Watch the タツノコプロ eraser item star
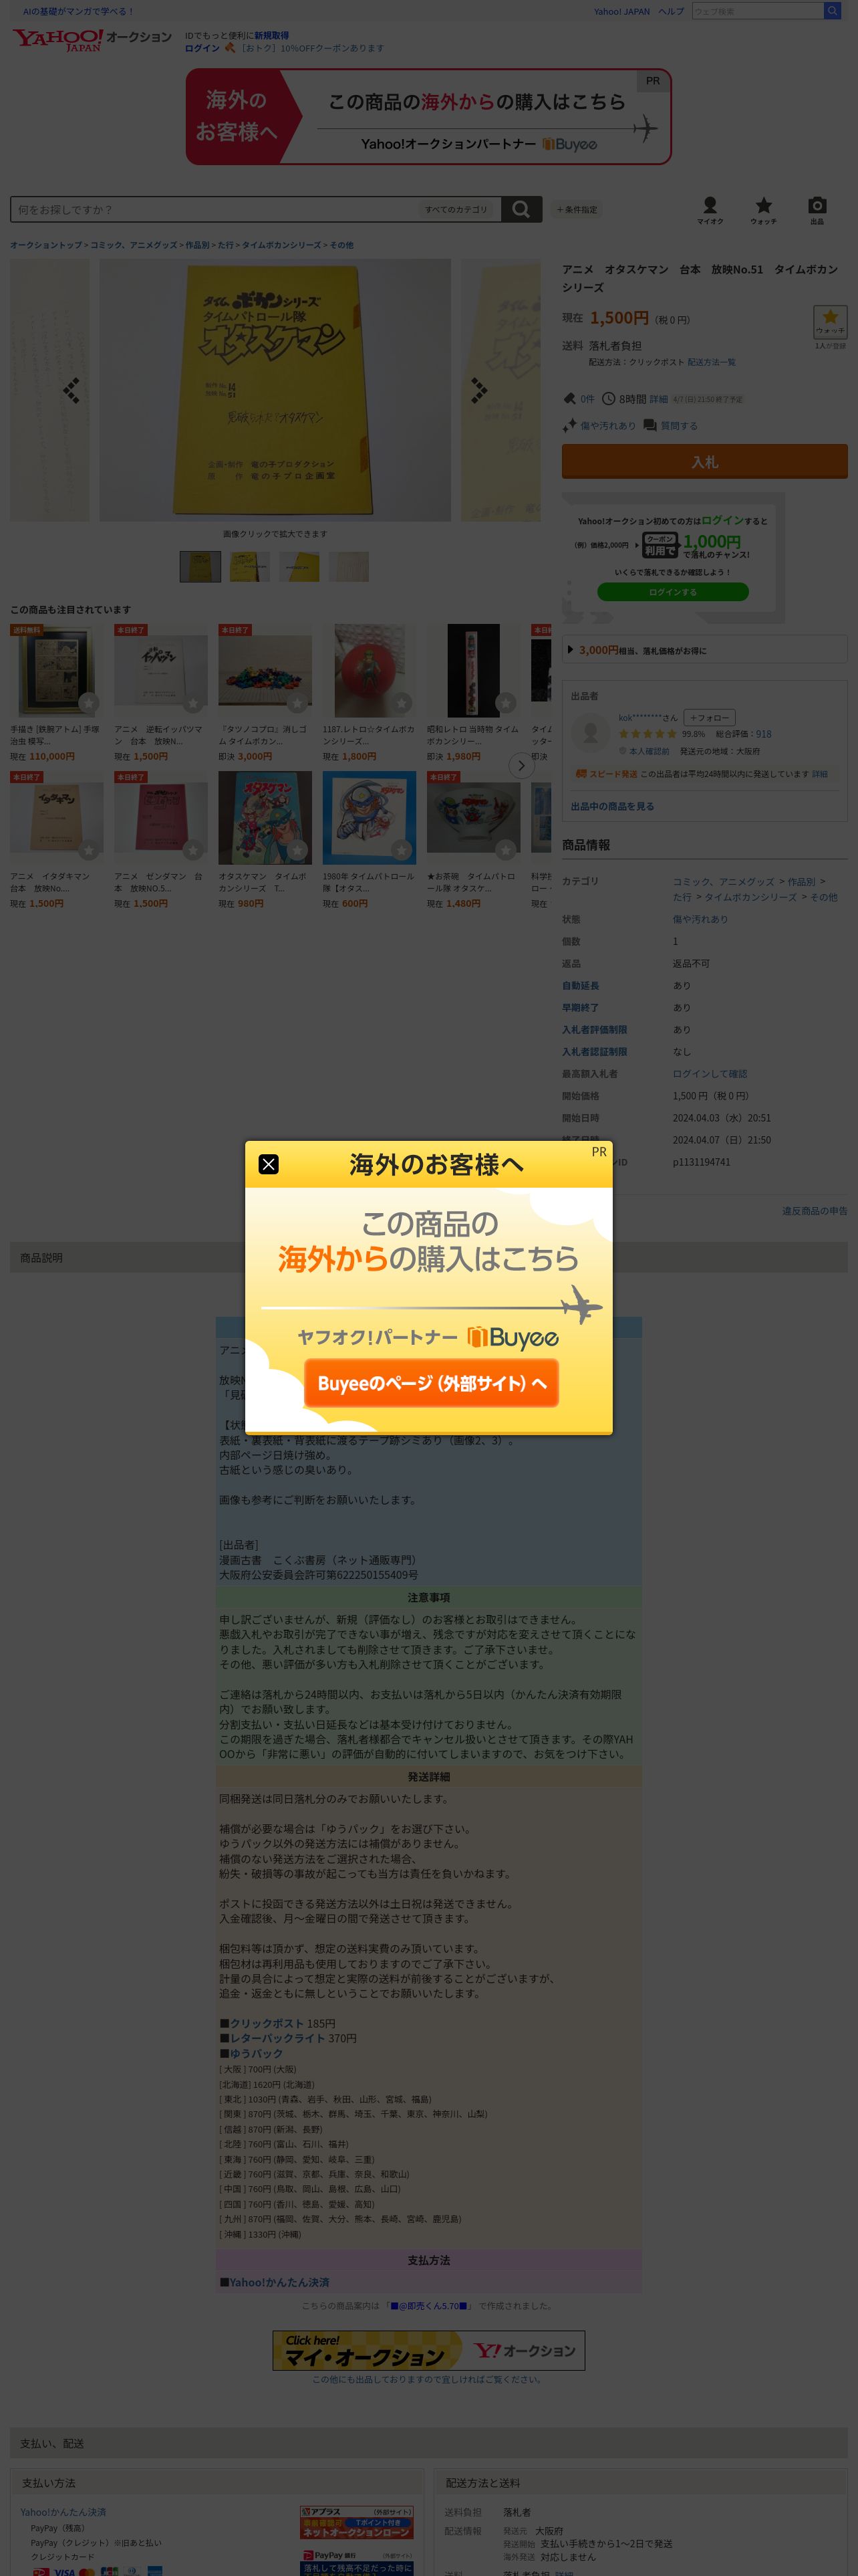858x2576 pixels. [297, 703]
